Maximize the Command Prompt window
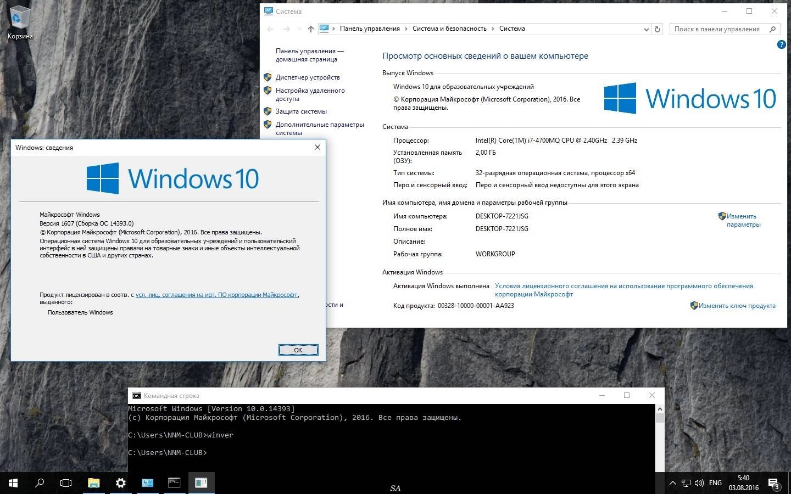The height and width of the screenshot is (494, 791). tap(627, 395)
